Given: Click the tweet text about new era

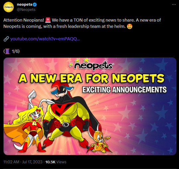Looking at the screenshot, I should pyautogui.click(x=82, y=23).
